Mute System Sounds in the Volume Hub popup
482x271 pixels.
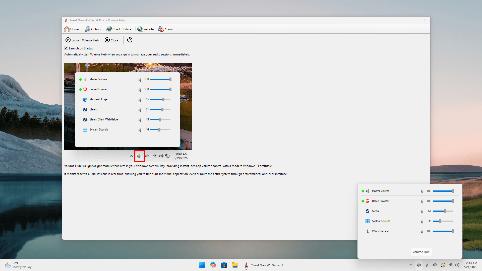[x=422, y=221]
